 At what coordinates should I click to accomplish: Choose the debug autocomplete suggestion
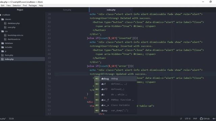coord(115,79)
